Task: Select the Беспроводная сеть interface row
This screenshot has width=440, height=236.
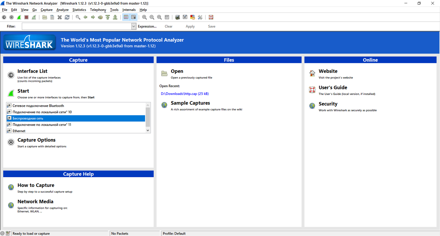Action: pyautogui.click(x=76, y=118)
